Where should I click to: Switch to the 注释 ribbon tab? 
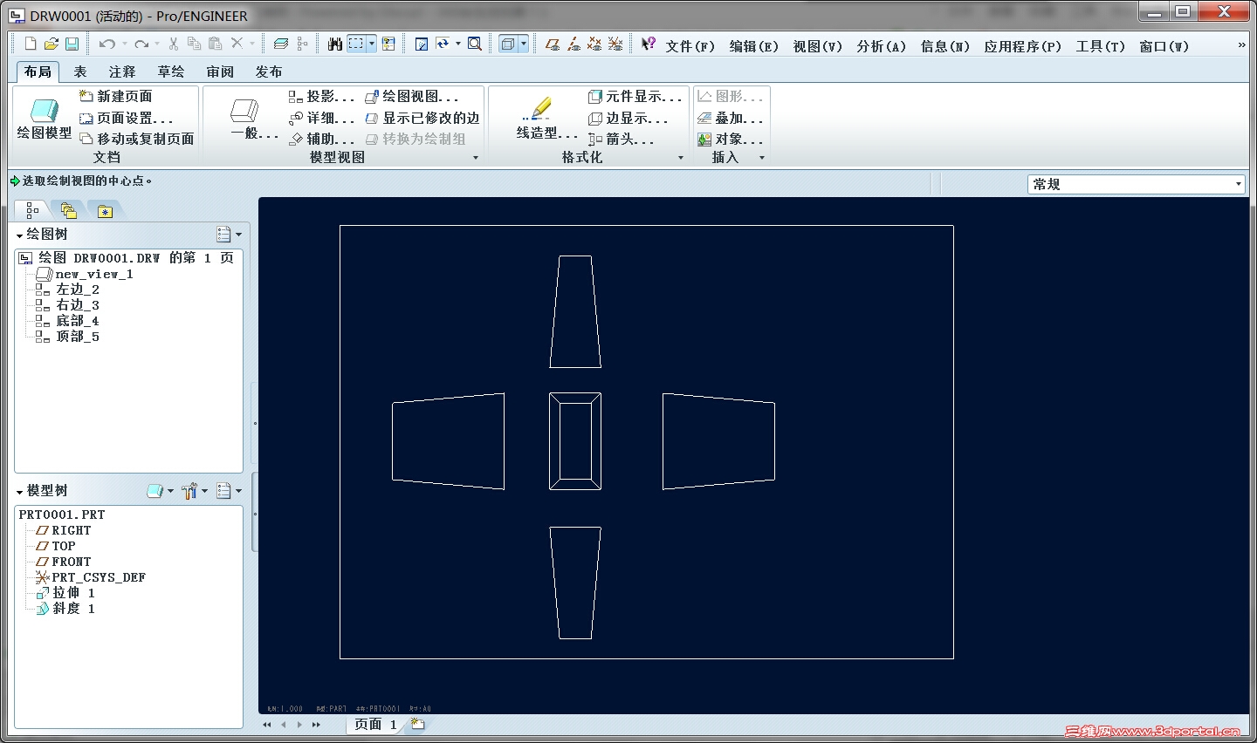[122, 71]
